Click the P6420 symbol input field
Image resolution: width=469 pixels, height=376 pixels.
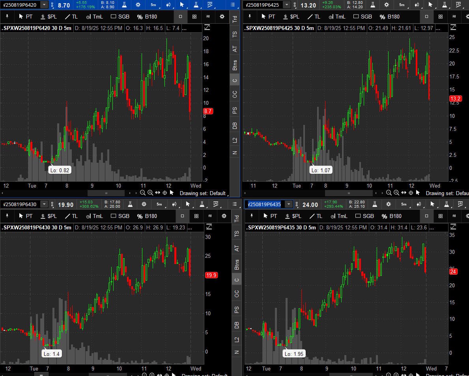click(x=21, y=5)
